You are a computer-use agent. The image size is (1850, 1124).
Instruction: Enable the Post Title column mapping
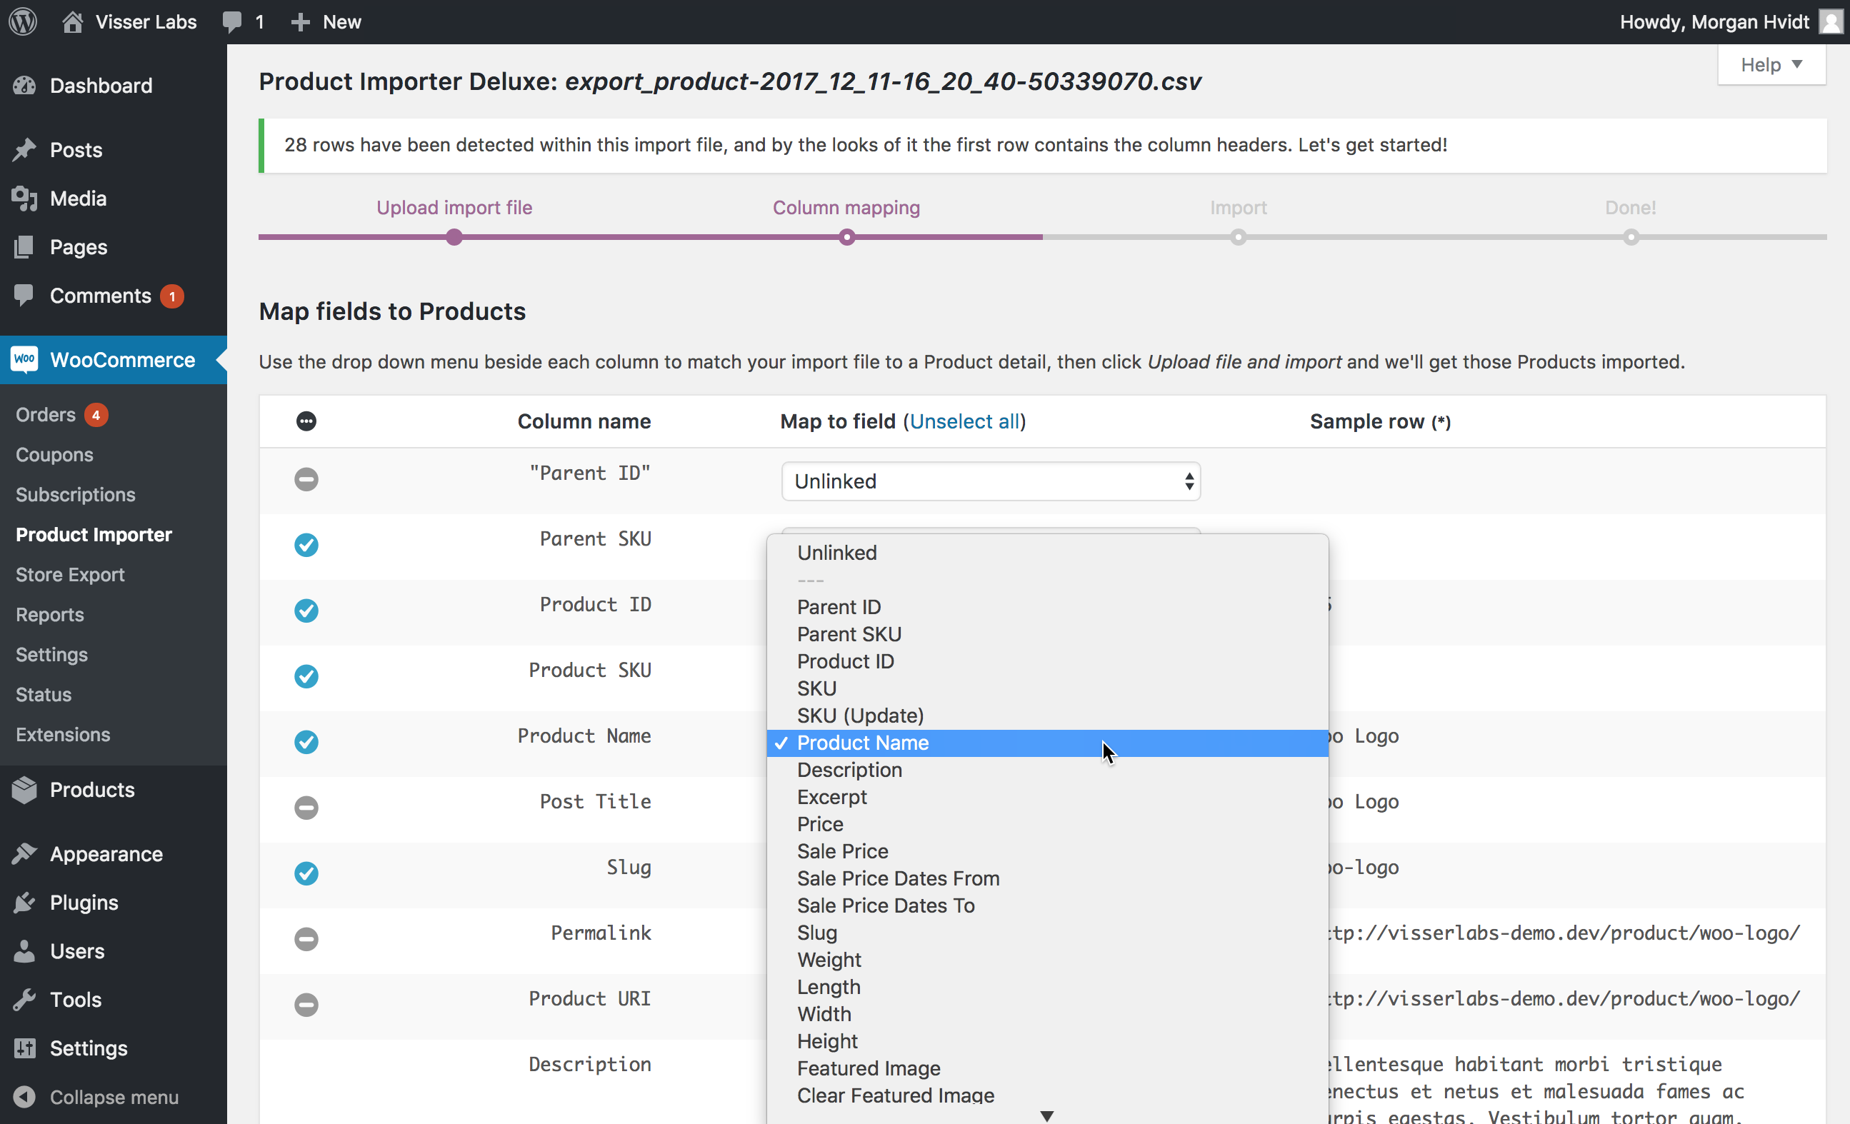[306, 807]
